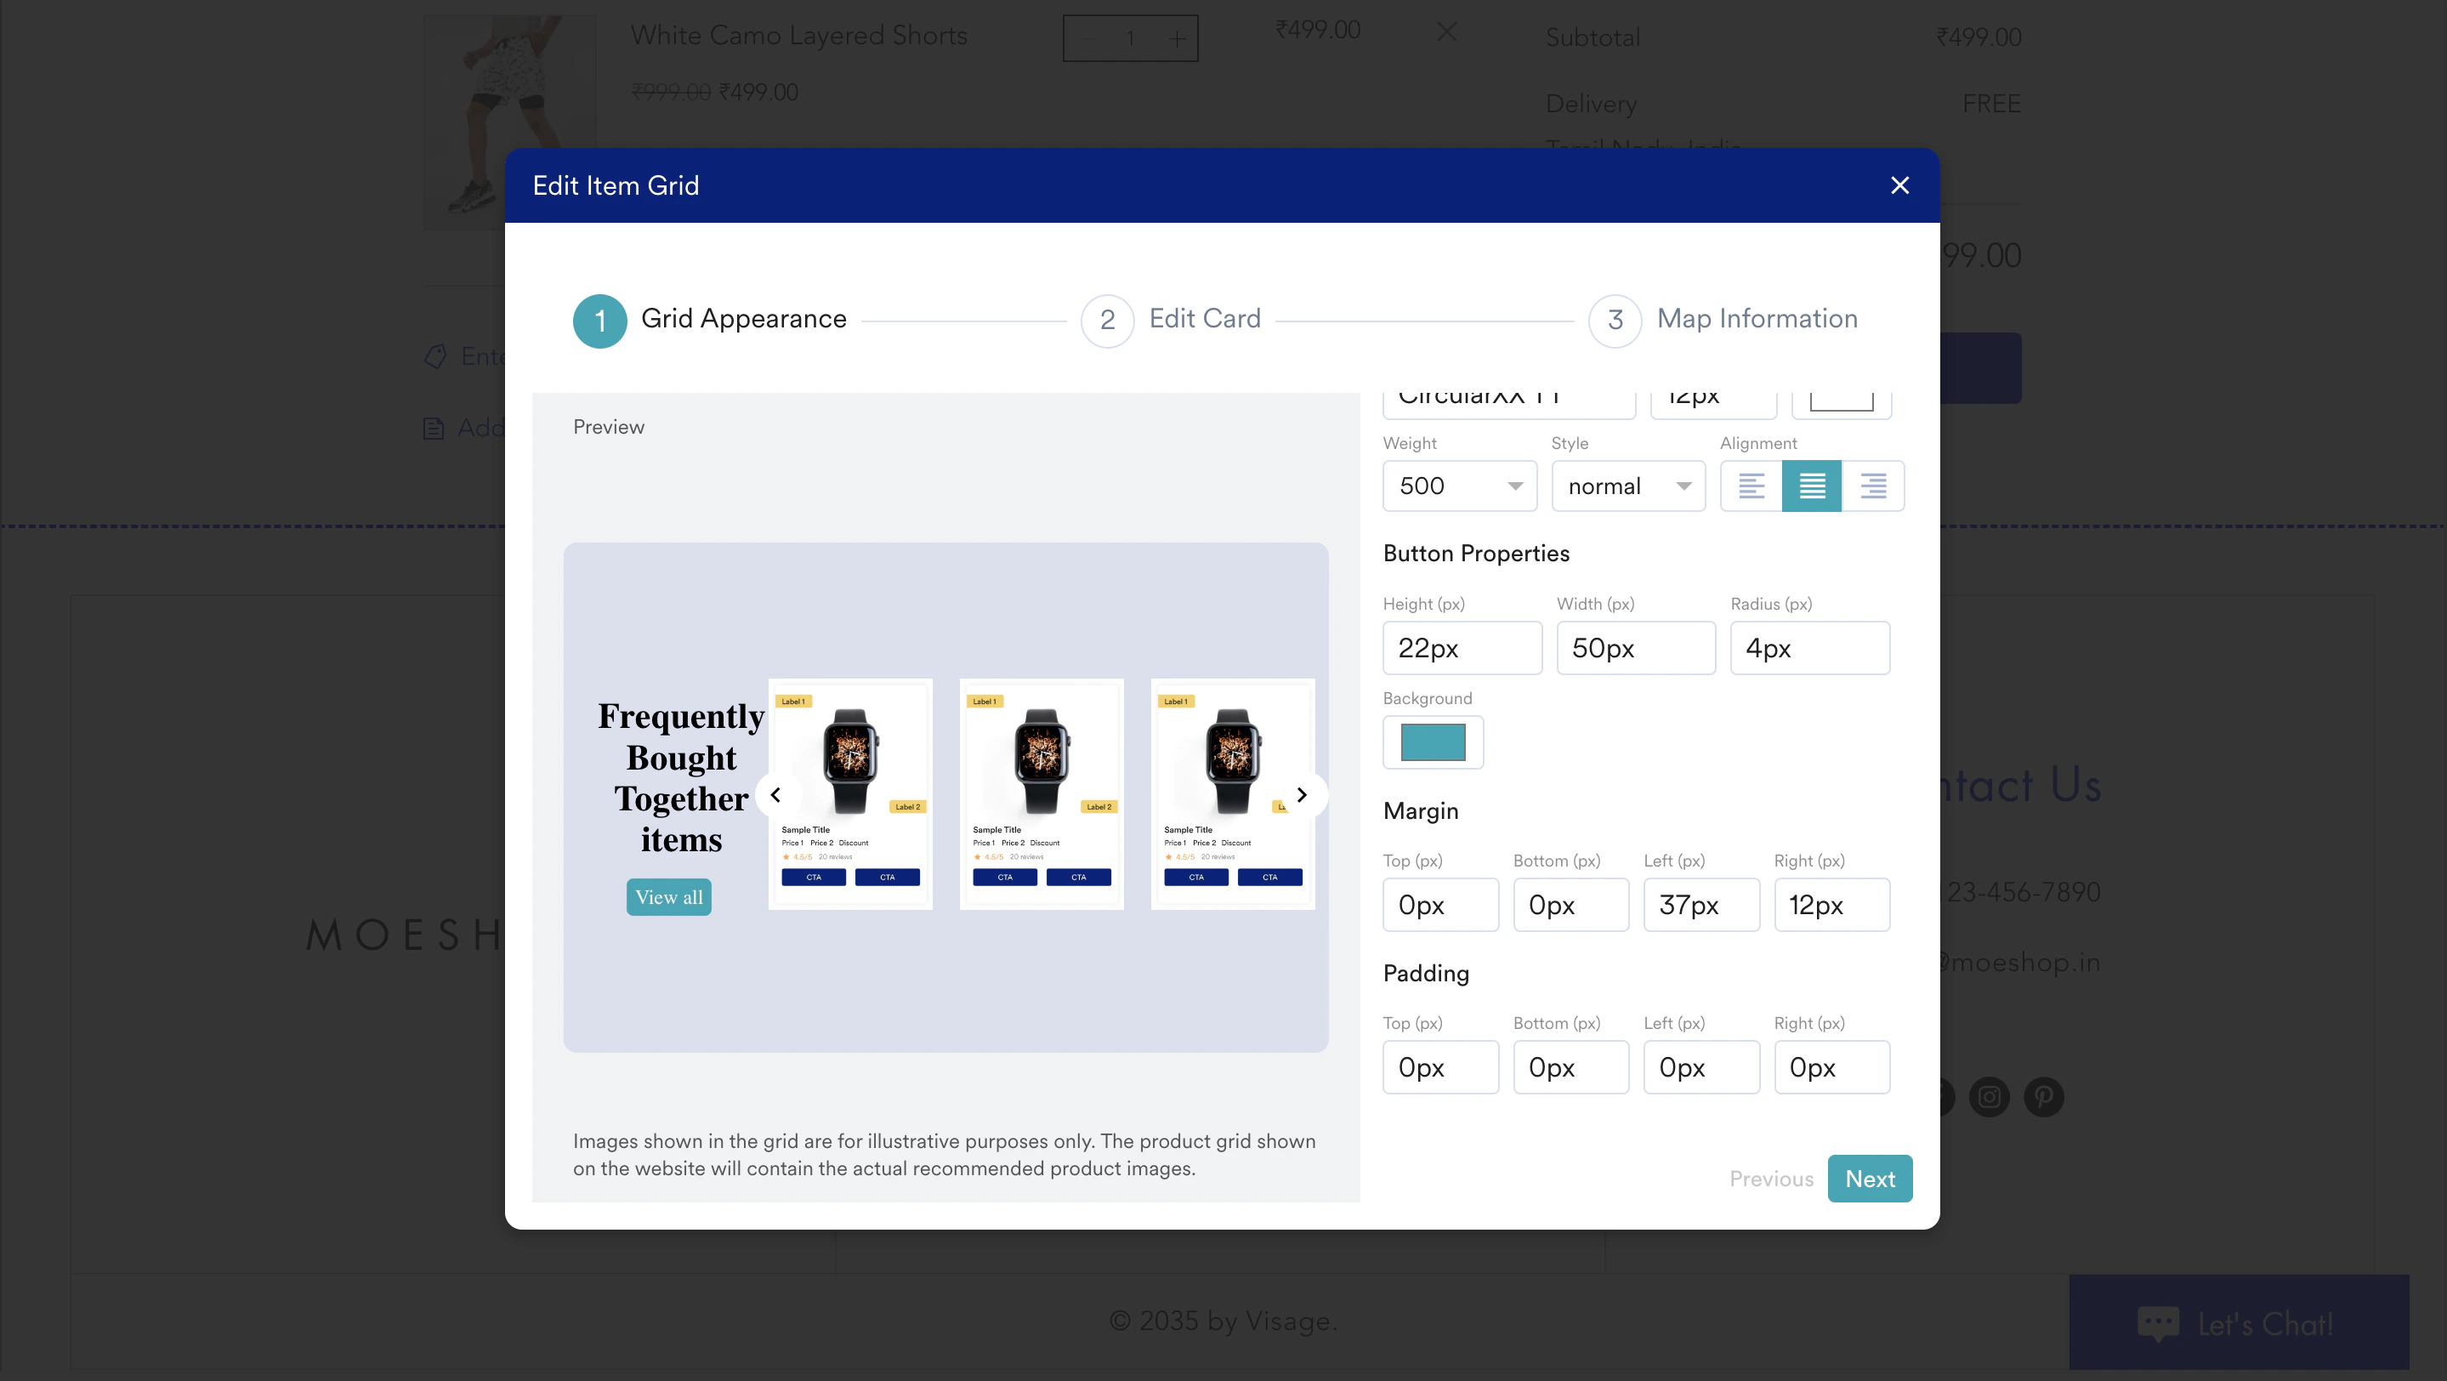
Task: Click the carousel next arrow
Action: coord(1302,795)
